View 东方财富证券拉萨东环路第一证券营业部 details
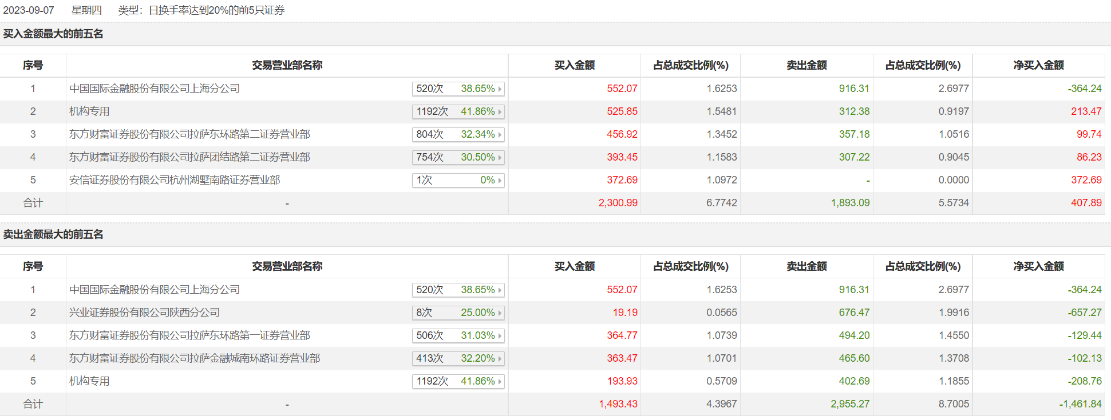The image size is (1111, 420). click(x=189, y=335)
